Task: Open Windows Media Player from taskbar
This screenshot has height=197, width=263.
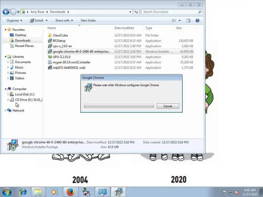Action: pos(54,192)
